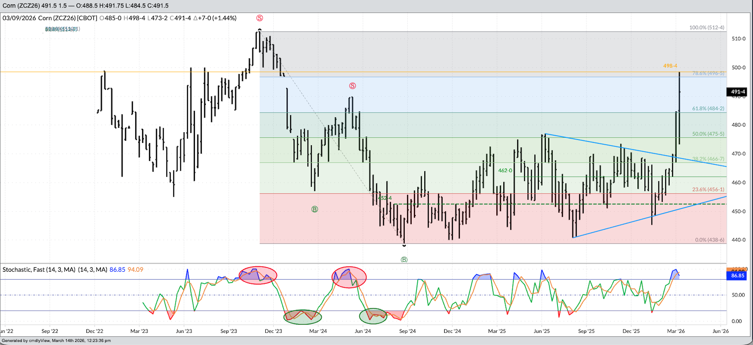Click the Stochastic, Fast (14, 3, MA) title
The height and width of the screenshot is (345, 753).
point(55,270)
